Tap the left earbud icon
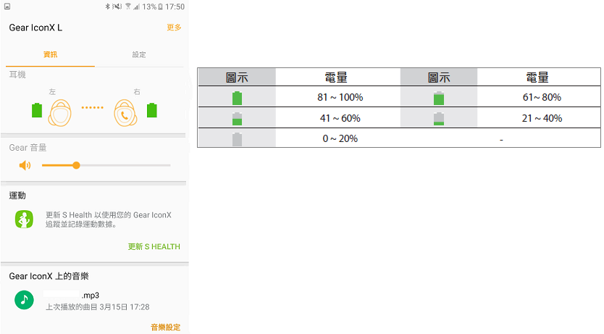Viewport: 604px width, 334px height. pos(59,113)
